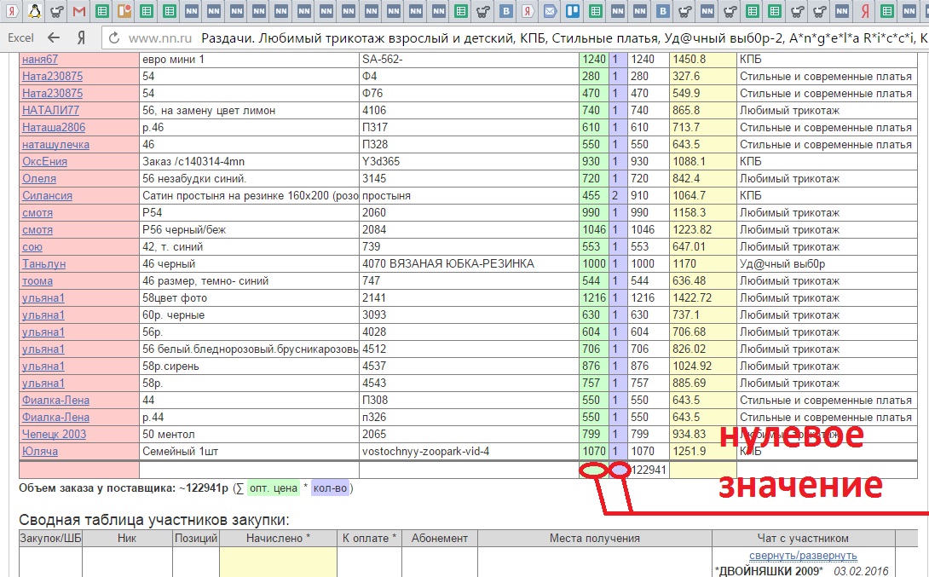The height and width of the screenshot is (577, 929).
Task: Click the browser back arrow
Action: click(55, 38)
